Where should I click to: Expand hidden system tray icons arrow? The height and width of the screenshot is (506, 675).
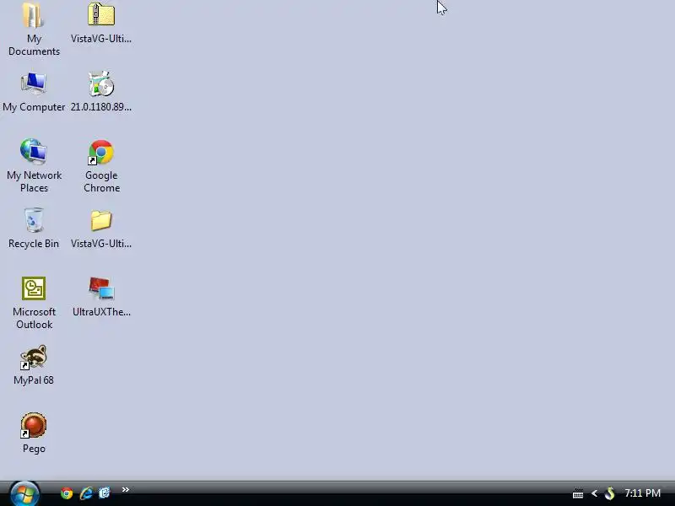594,493
